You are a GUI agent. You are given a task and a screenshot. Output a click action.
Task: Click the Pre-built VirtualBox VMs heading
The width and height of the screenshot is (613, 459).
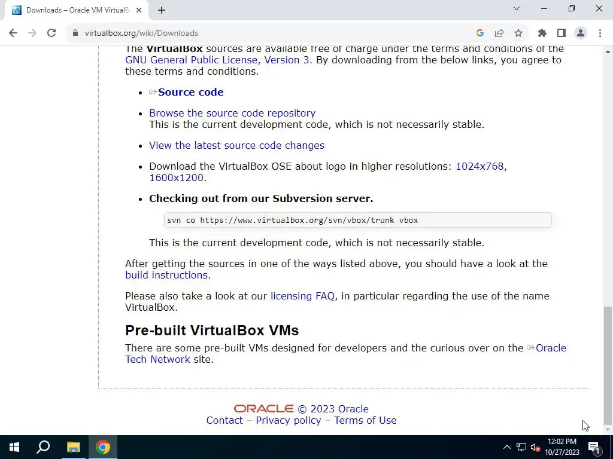coord(212,331)
